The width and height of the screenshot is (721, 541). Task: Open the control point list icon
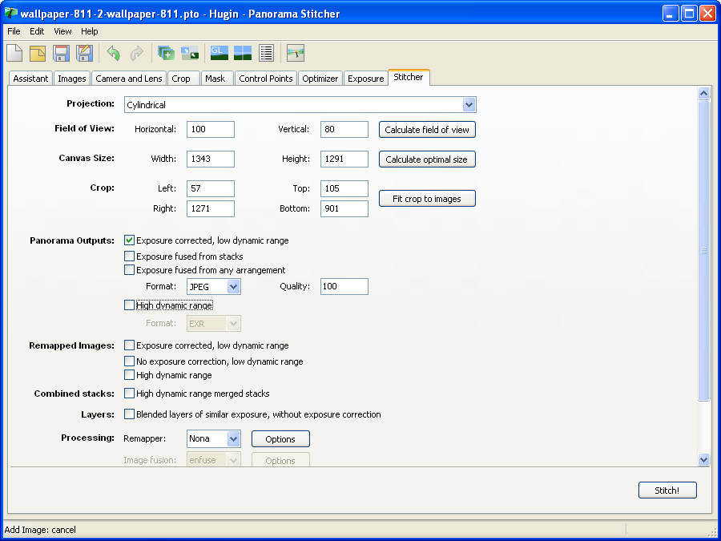(x=266, y=54)
